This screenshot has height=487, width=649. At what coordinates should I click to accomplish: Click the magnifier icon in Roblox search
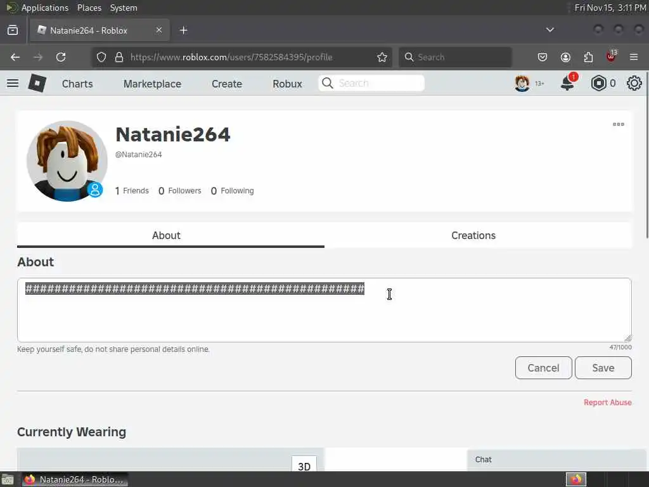point(328,83)
